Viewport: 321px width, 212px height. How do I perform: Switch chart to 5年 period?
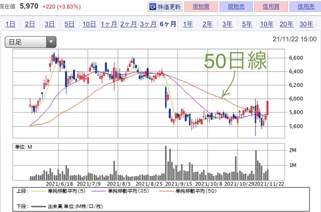pos(247,24)
